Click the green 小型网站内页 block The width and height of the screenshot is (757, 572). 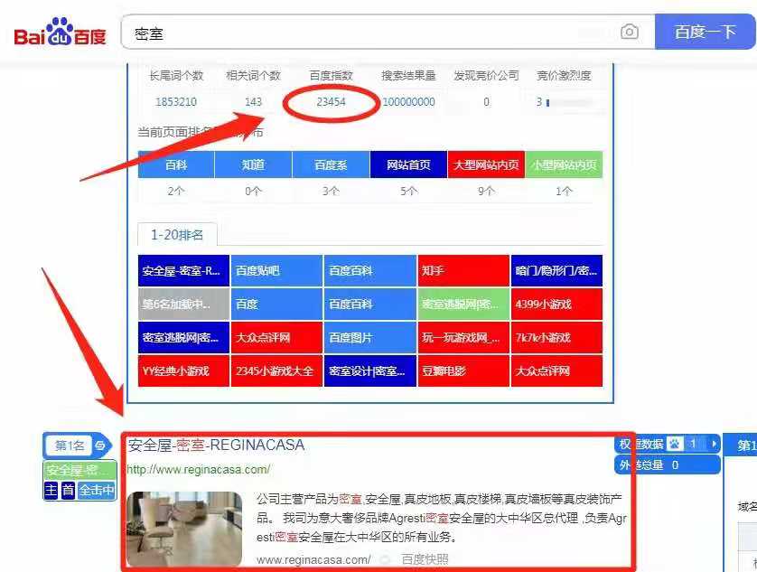(564, 165)
